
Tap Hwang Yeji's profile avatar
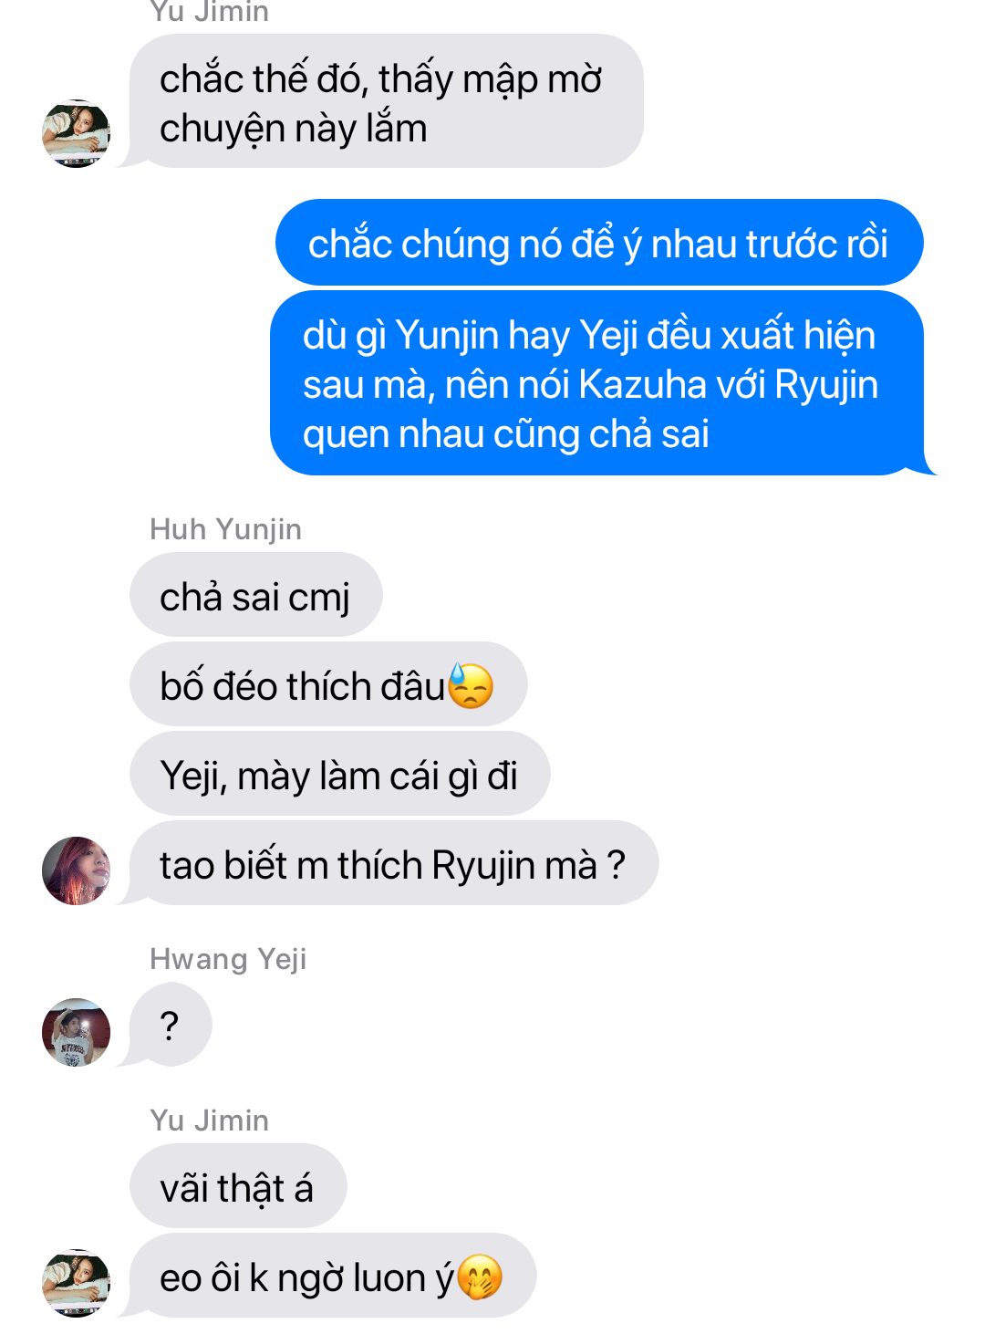pyautogui.click(x=76, y=1032)
